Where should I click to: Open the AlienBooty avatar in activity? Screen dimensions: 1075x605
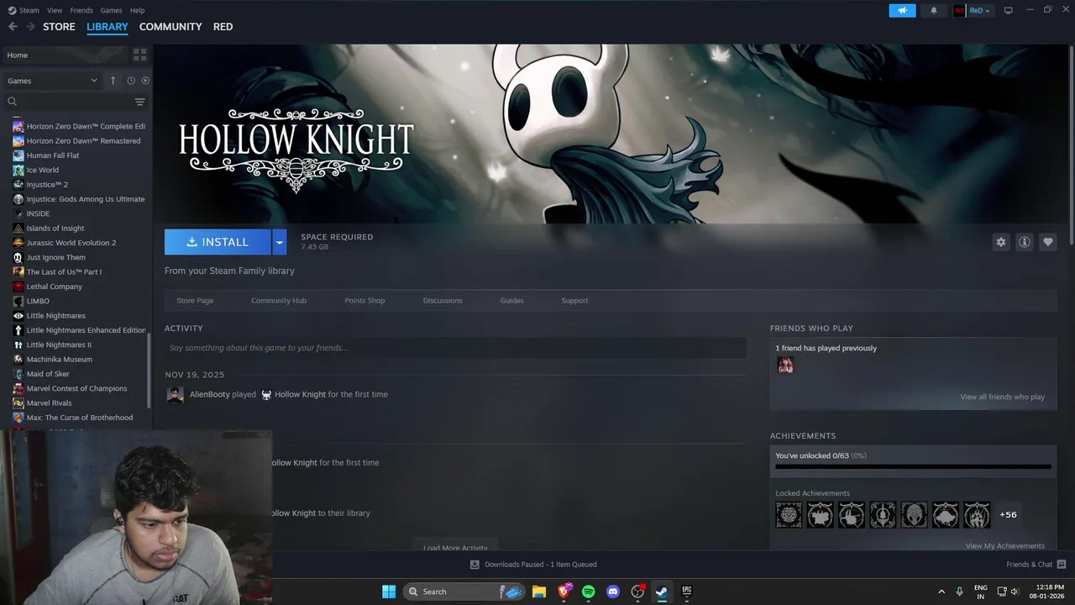175,395
